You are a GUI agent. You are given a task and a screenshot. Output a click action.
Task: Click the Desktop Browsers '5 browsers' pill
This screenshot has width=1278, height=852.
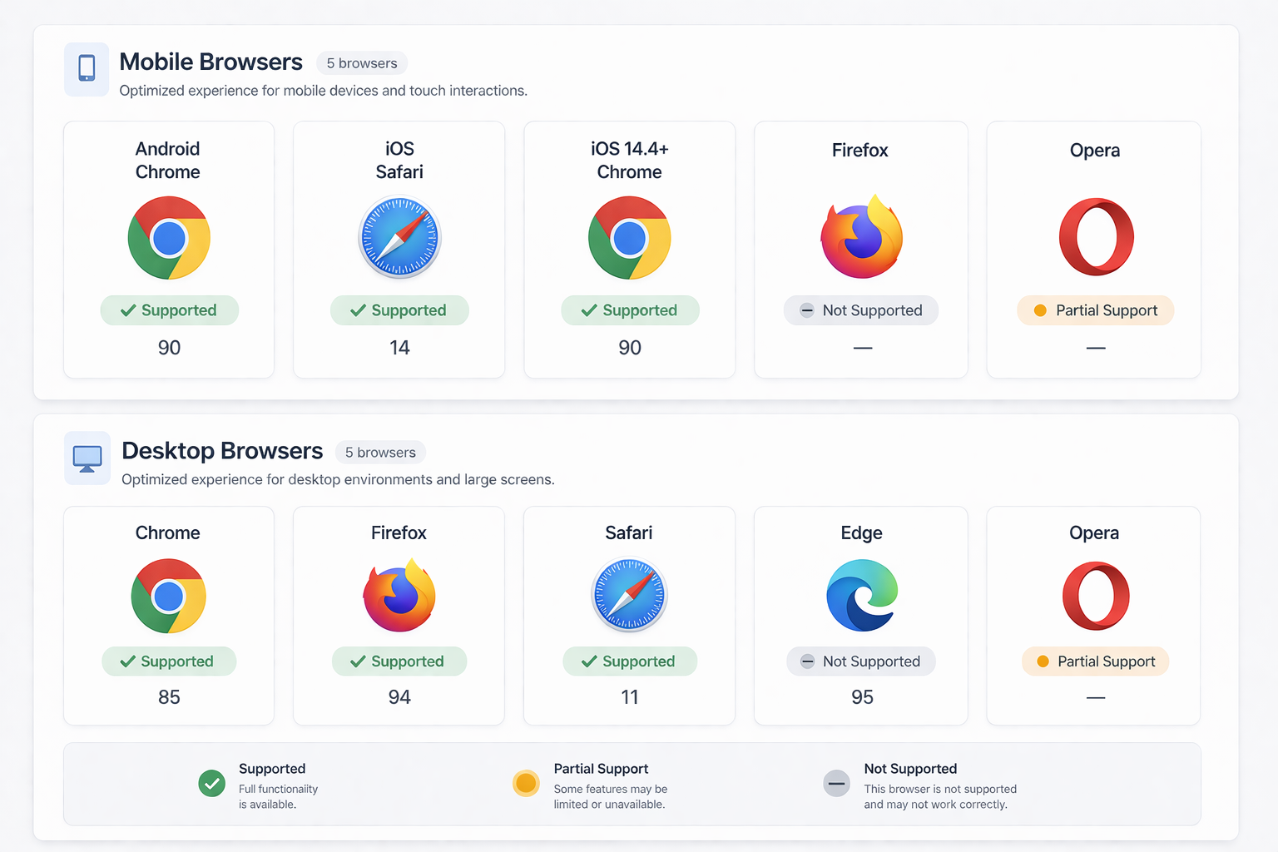380,453
